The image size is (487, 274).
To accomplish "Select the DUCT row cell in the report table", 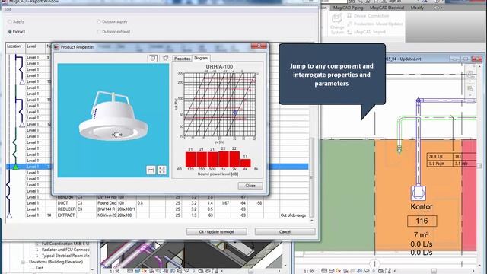I will pyautogui.click(x=66, y=203).
